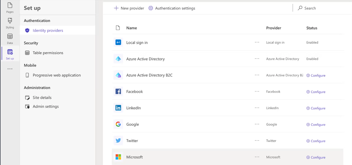Configure the LinkedIn provider

click(x=316, y=108)
